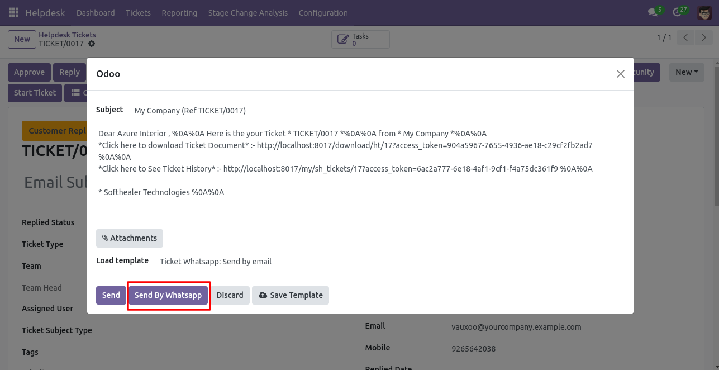Open the Reporting menu
Viewport: 719px width, 370px height.
tap(179, 12)
